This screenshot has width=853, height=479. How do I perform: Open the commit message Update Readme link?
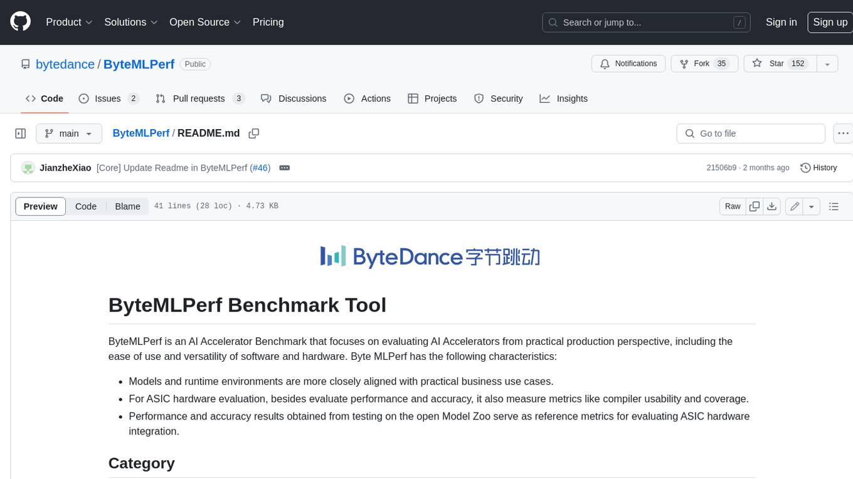(173, 168)
